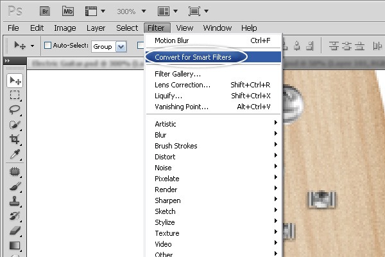This screenshot has width=385, height=257.
Task: Click the Screen Mode icon
Action: pyautogui.click(x=194, y=12)
